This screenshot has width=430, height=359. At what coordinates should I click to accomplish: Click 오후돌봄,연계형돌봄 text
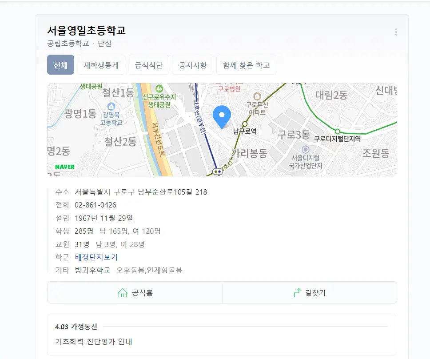click(149, 270)
